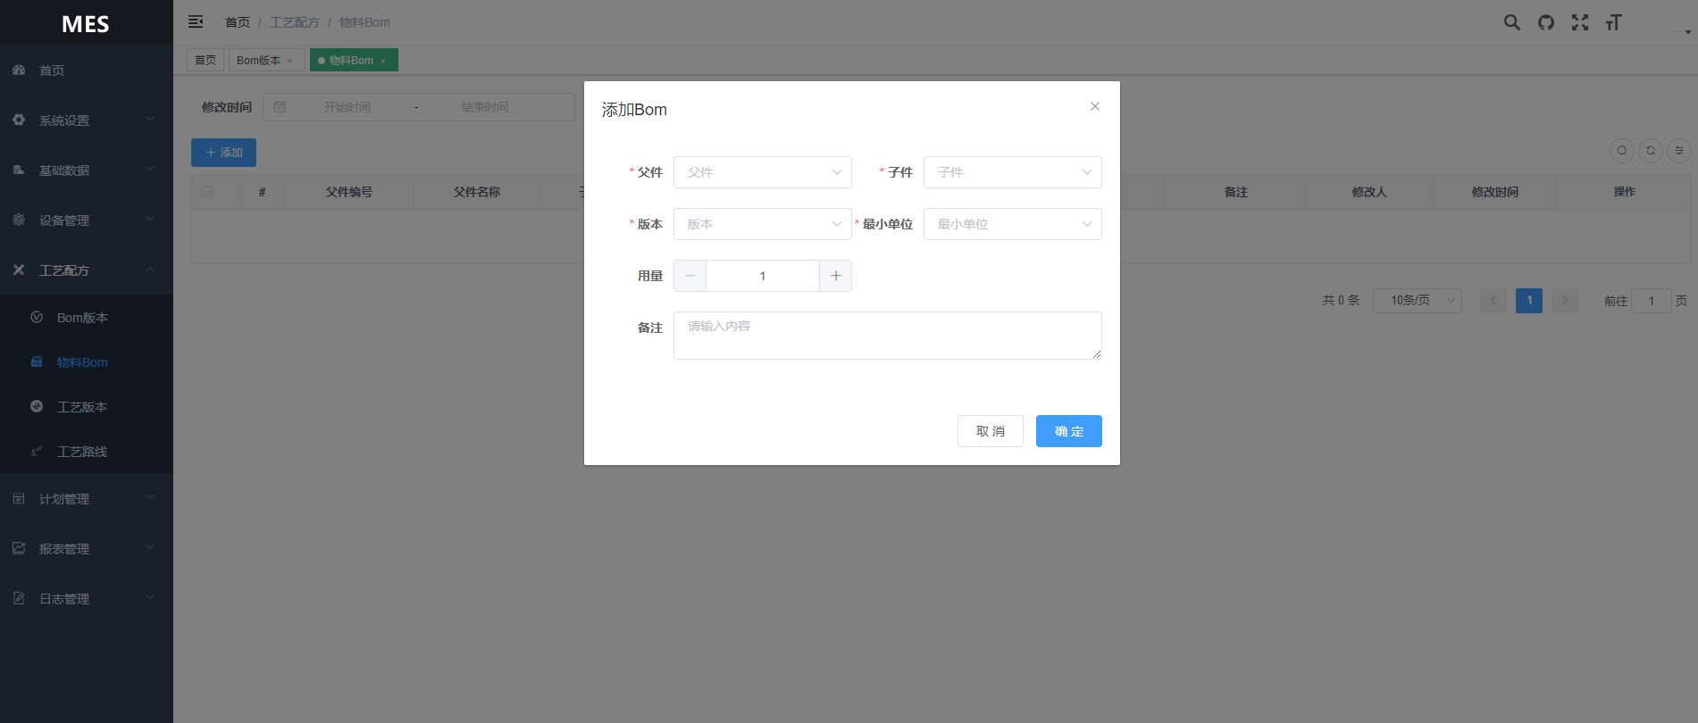The height and width of the screenshot is (723, 1698).
Task: Click the 首页 dashboard icon in sidebar
Action: 19,70
